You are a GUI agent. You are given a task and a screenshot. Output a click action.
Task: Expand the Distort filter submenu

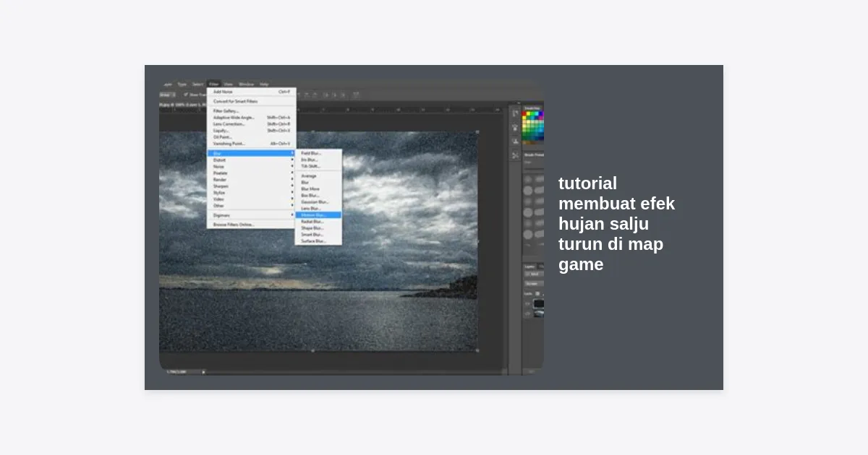click(x=219, y=160)
